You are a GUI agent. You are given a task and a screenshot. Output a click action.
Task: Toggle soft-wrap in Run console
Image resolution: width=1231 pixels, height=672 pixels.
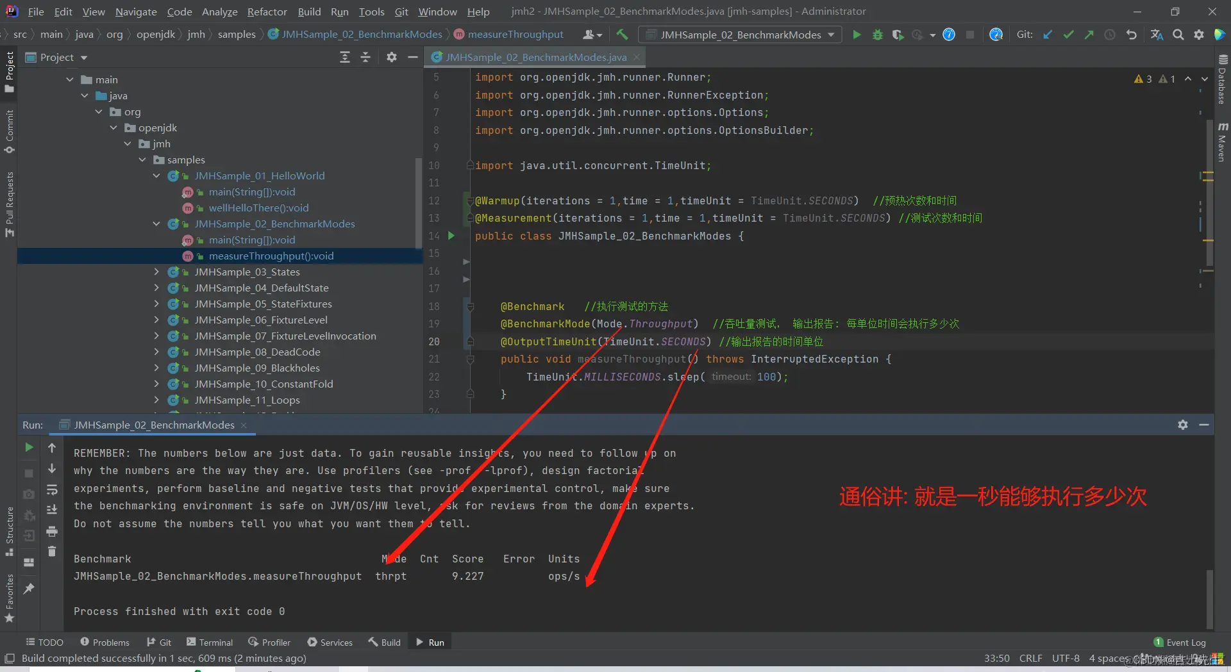(52, 490)
